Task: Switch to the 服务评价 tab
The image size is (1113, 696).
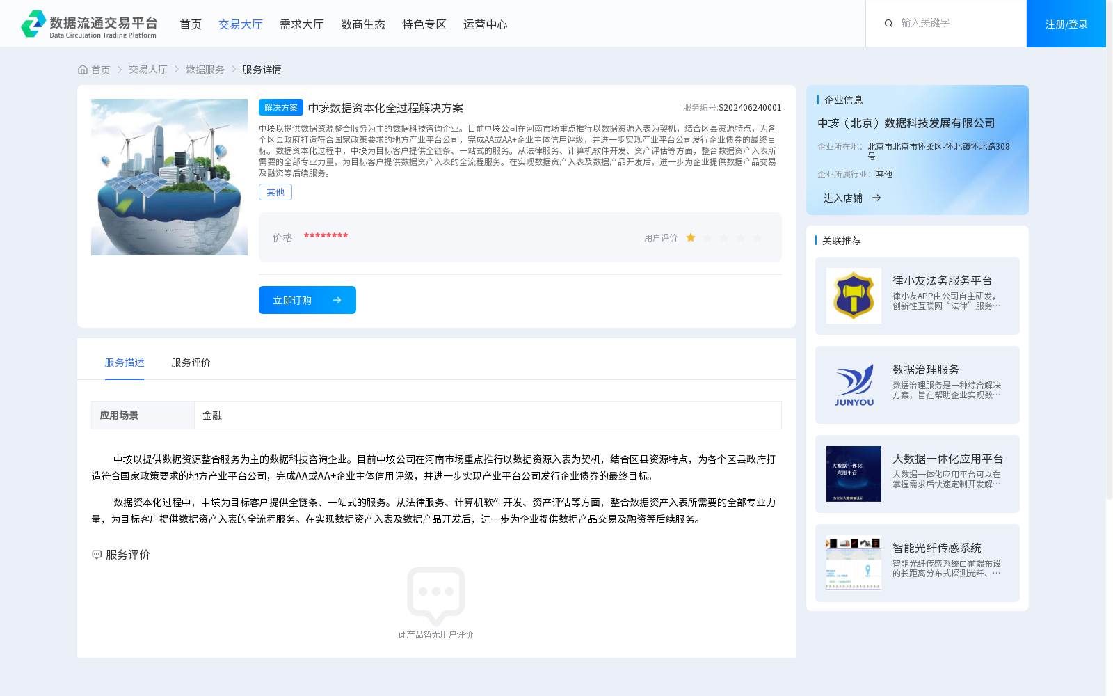Action: [x=191, y=363]
